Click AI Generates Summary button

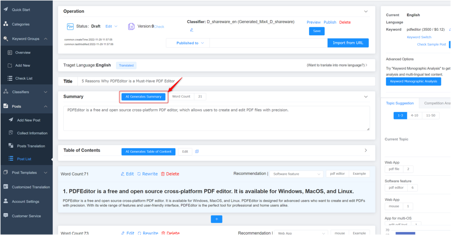point(143,97)
